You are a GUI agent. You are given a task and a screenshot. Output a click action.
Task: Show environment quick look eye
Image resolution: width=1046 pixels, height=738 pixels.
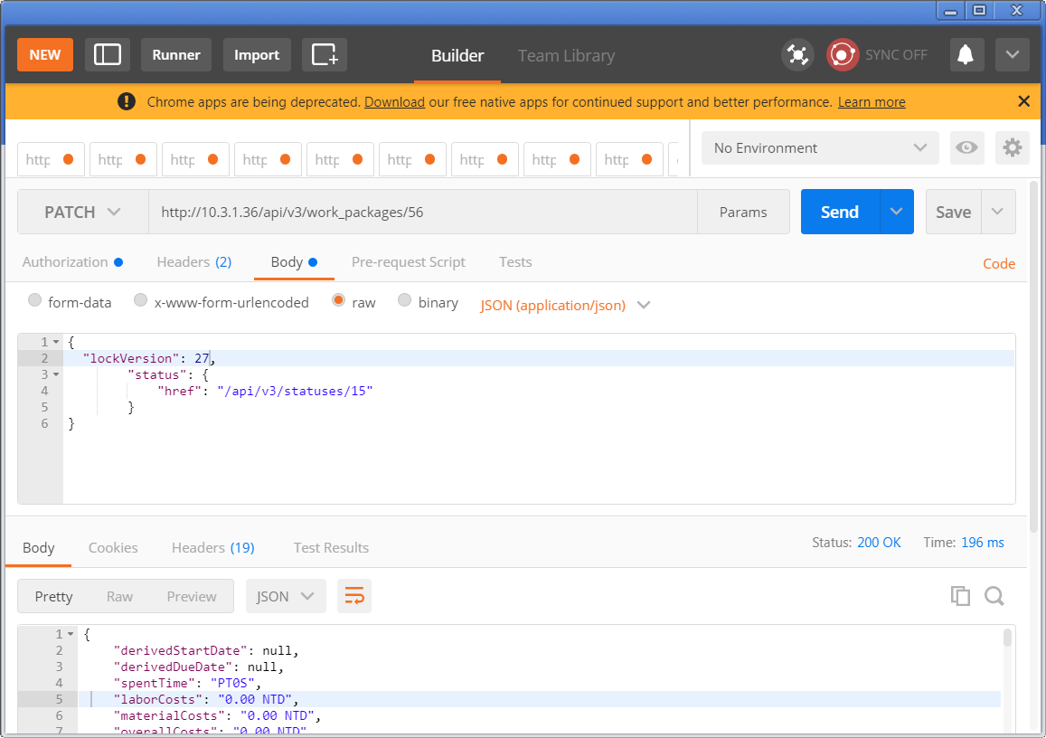tap(966, 147)
